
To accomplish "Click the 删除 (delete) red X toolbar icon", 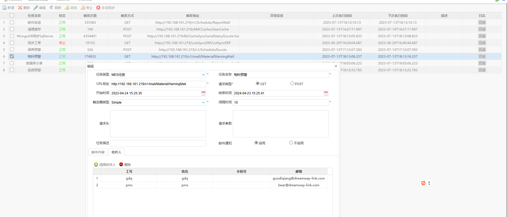I will coord(20,8).
